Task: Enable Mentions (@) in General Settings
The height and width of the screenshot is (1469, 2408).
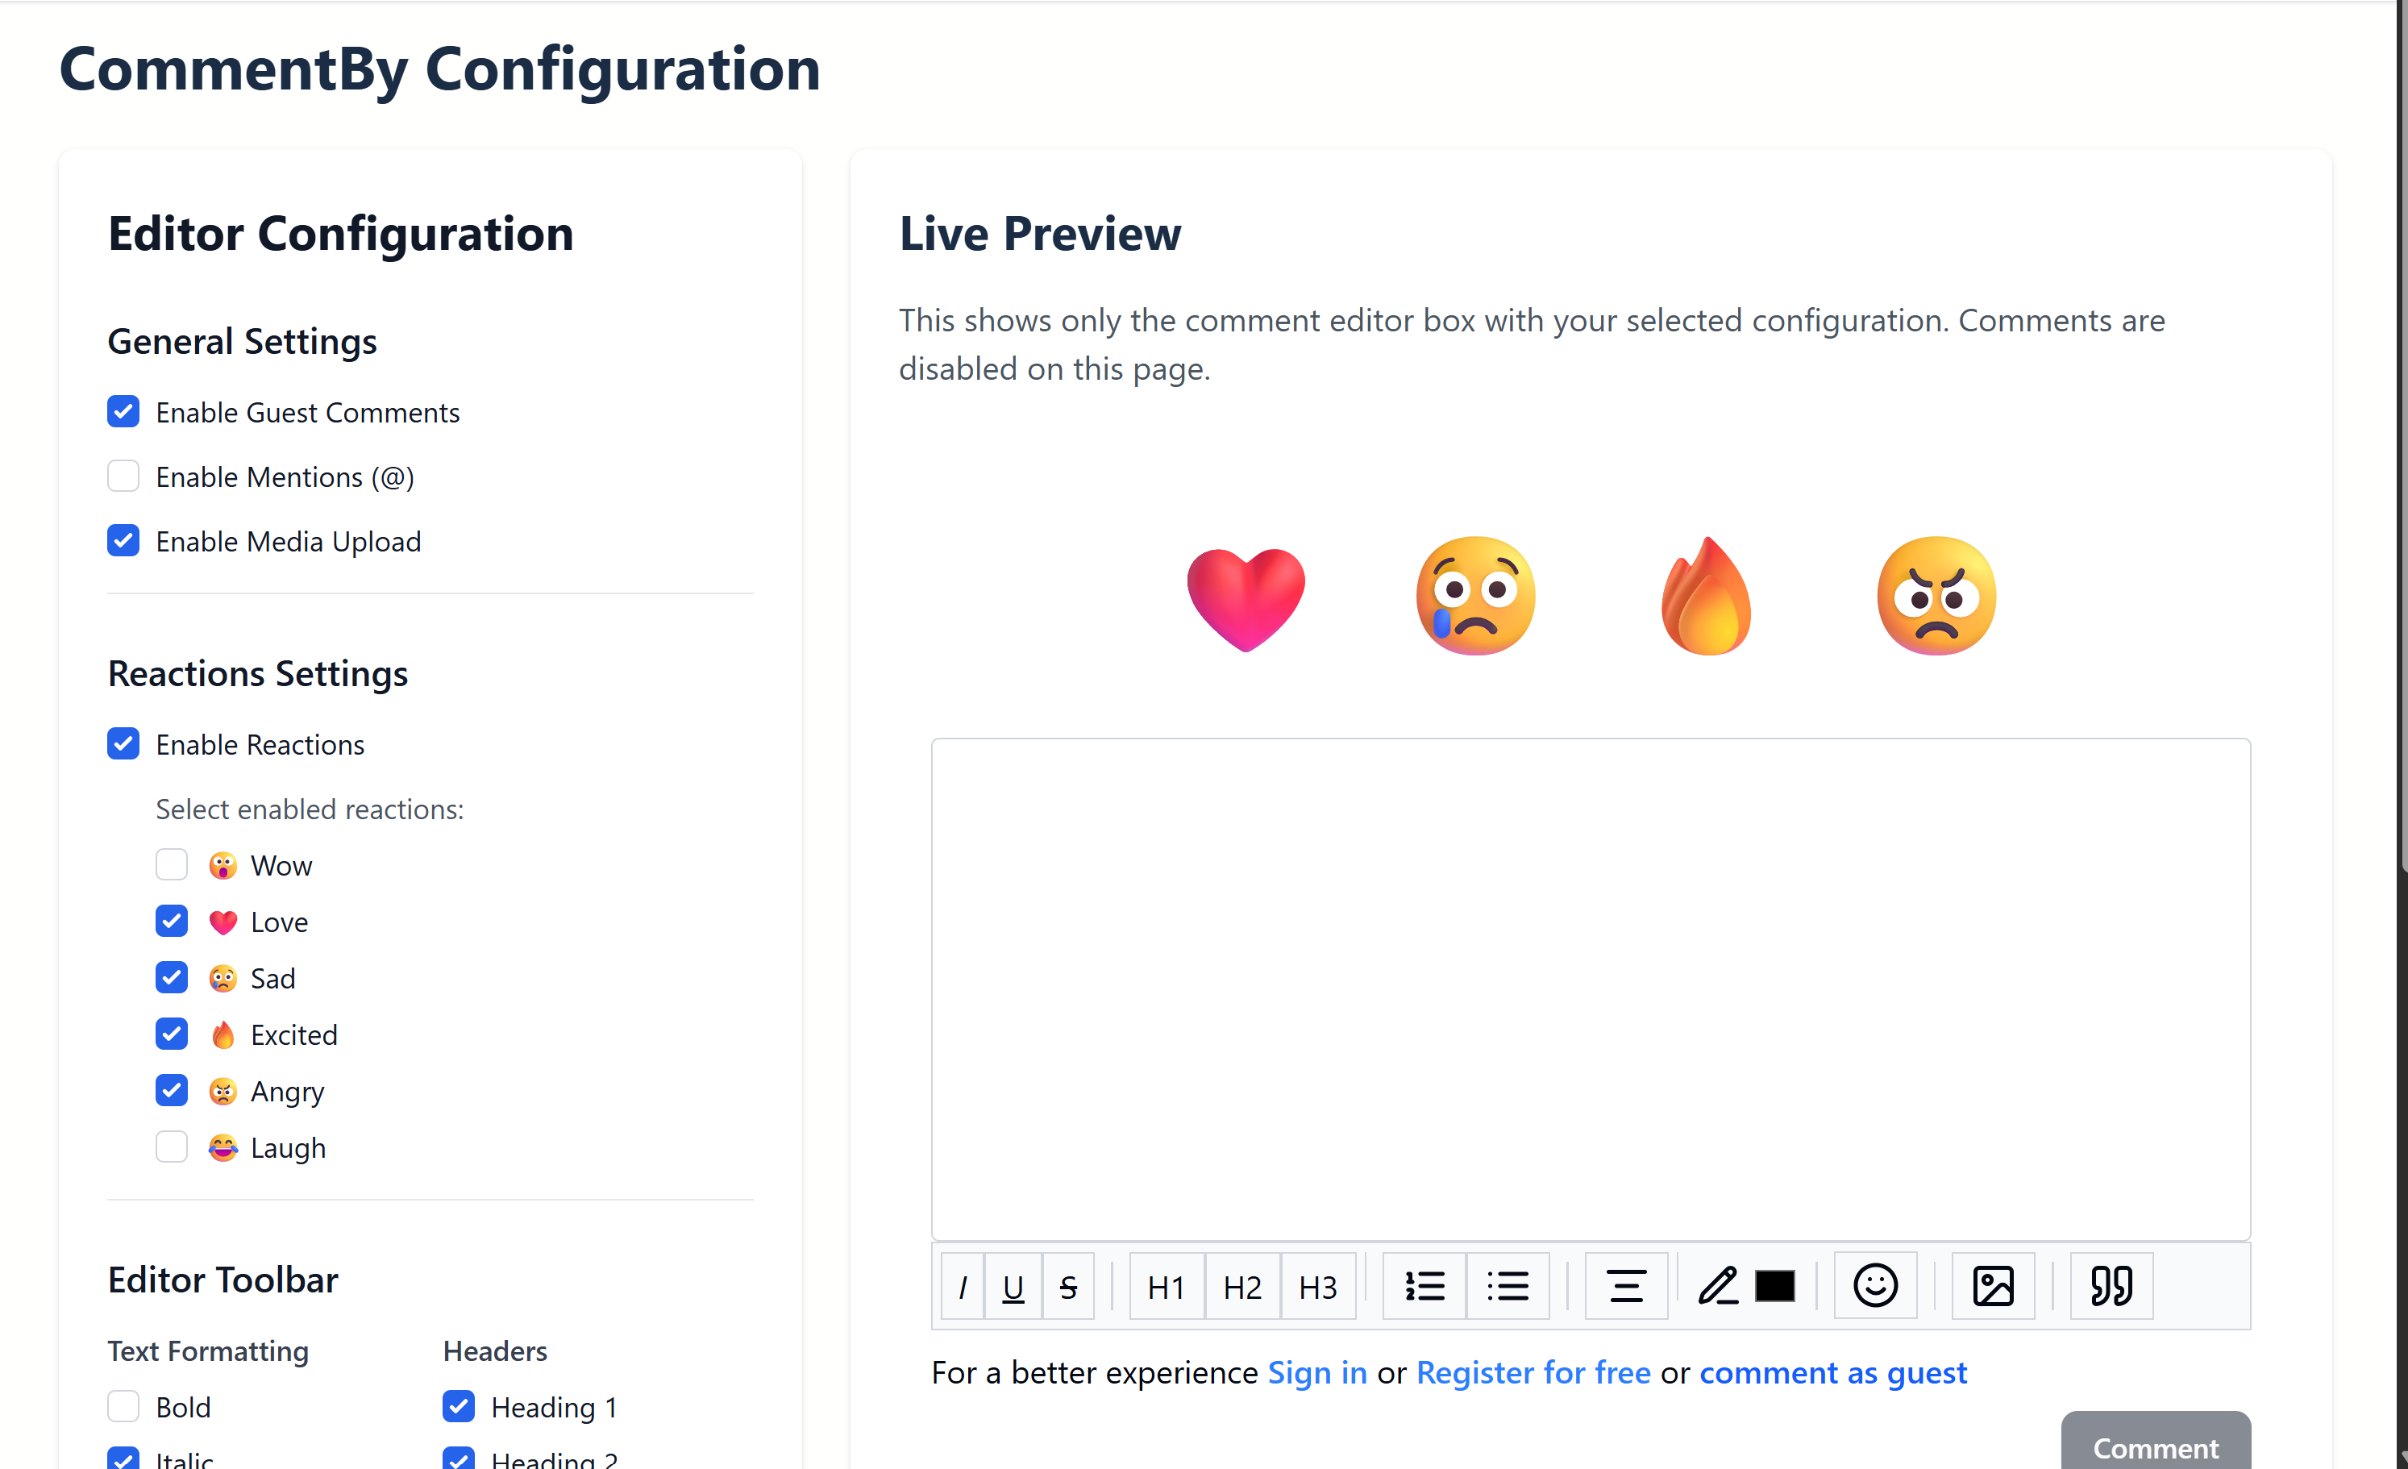Action: coord(123,476)
